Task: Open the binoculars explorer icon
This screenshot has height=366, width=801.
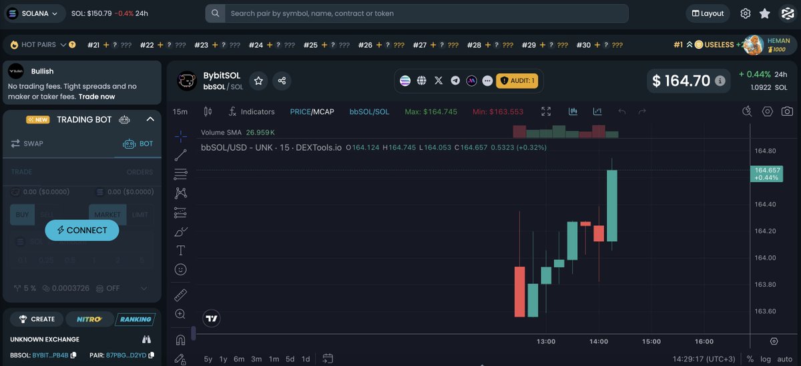Action: click(147, 339)
